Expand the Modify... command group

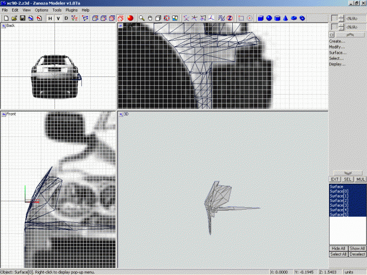coord(337,47)
